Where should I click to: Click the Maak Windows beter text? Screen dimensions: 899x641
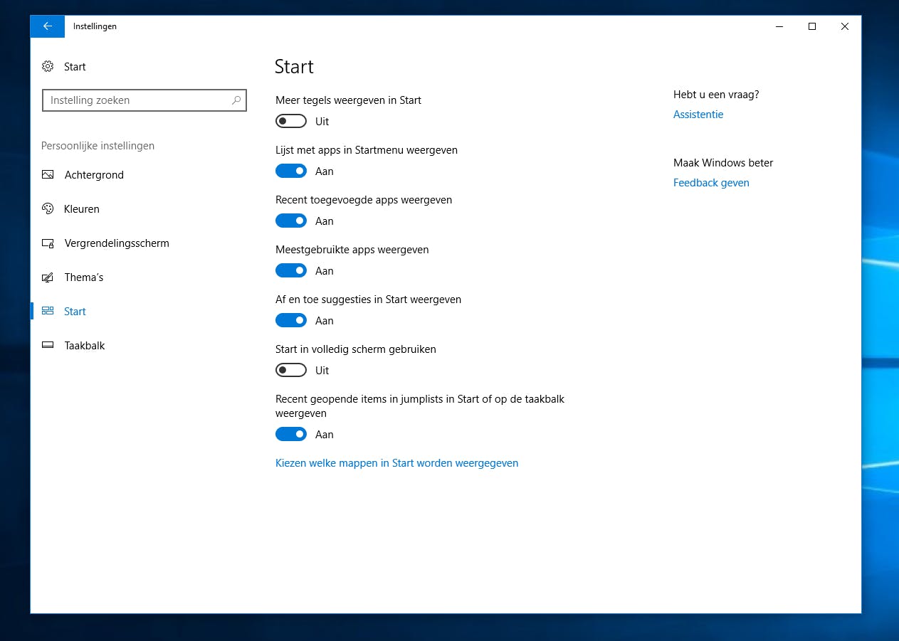(723, 163)
